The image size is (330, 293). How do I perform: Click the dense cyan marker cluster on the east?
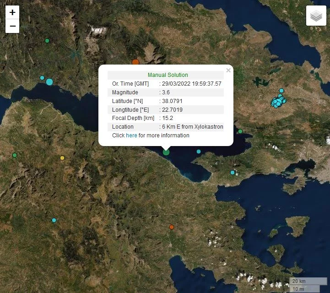pyautogui.click(x=278, y=101)
